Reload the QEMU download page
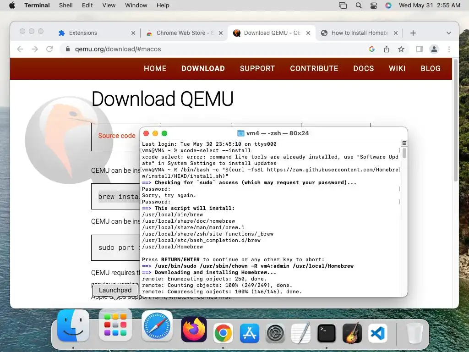 point(49,49)
